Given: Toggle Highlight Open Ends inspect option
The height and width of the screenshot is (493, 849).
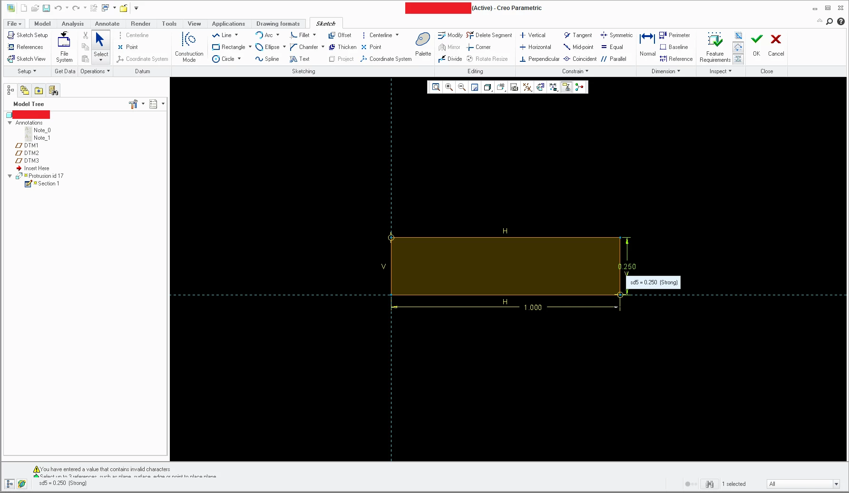Looking at the screenshot, I should [738, 47].
